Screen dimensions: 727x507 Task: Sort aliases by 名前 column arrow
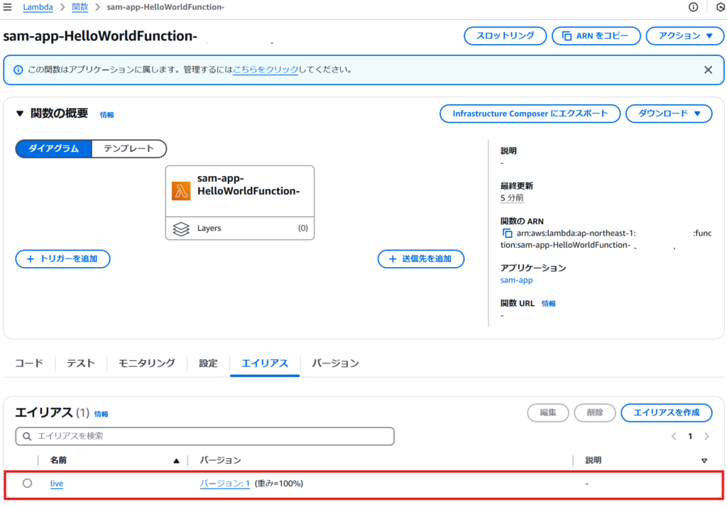click(x=176, y=461)
